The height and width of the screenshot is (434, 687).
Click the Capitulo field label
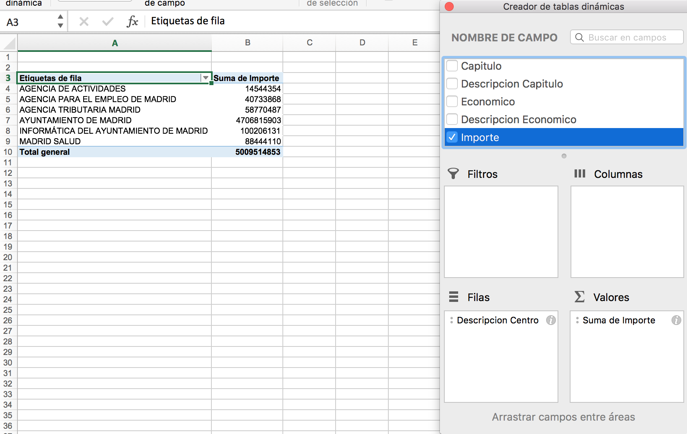tap(481, 66)
